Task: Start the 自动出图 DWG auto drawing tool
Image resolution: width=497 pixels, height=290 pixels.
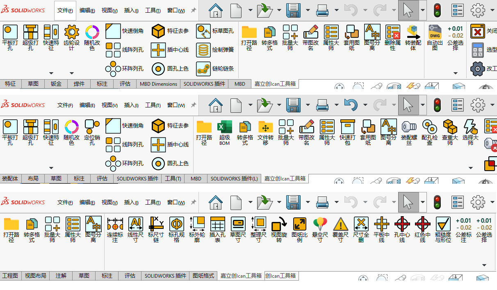Action: pos(435,38)
